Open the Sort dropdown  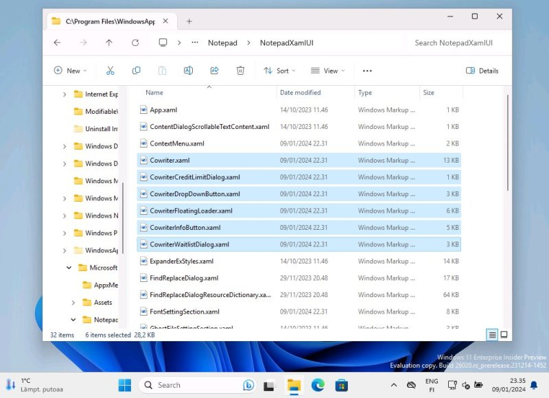click(279, 71)
